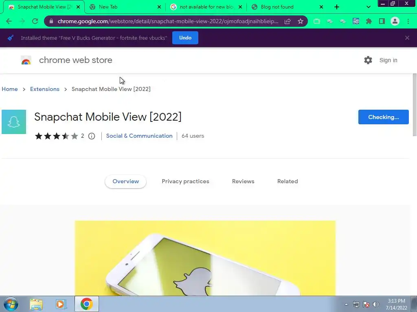Click the Show desktop strip beside the clock
417x312 pixels.
click(x=414, y=304)
